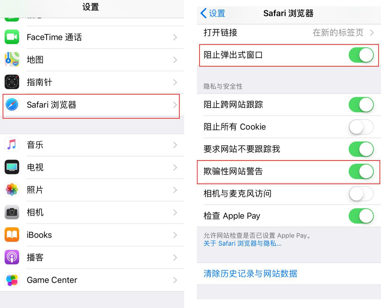Image resolution: width=381 pixels, height=308 pixels.
Task: Tap the 照片 flower icon
Action: point(12,190)
